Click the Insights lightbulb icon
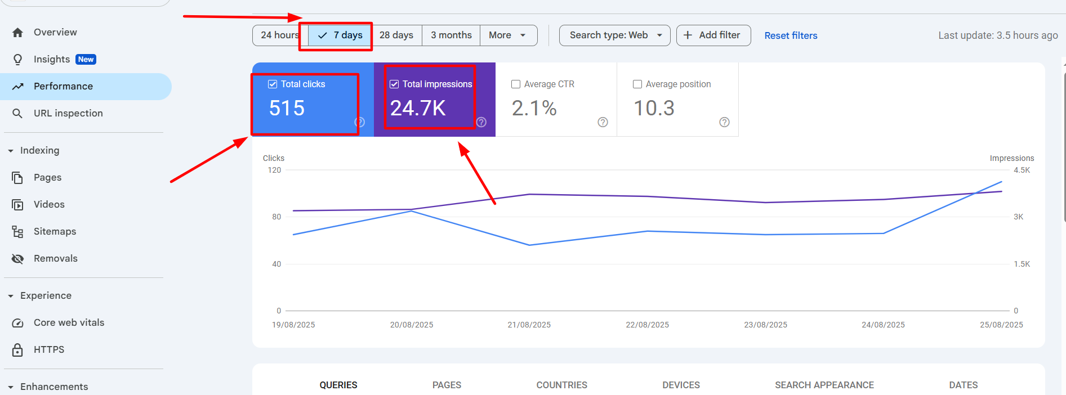This screenshot has height=395, width=1066. [17, 60]
